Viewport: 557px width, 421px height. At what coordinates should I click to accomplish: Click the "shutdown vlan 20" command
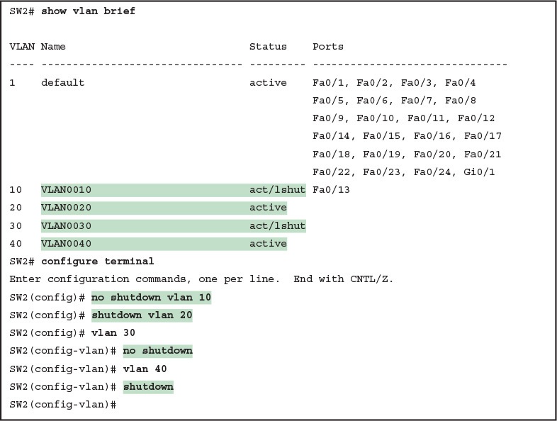click(142, 315)
